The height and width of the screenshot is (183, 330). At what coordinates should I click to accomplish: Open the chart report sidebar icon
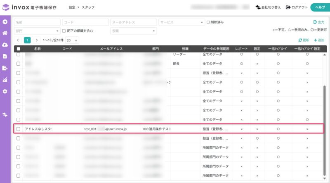pos(5,80)
